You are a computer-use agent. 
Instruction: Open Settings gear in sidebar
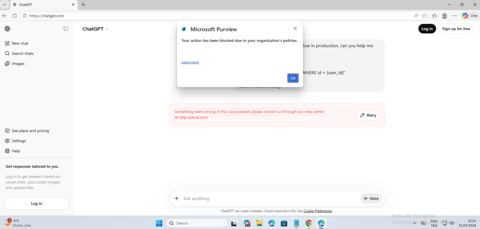pyautogui.click(x=7, y=140)
